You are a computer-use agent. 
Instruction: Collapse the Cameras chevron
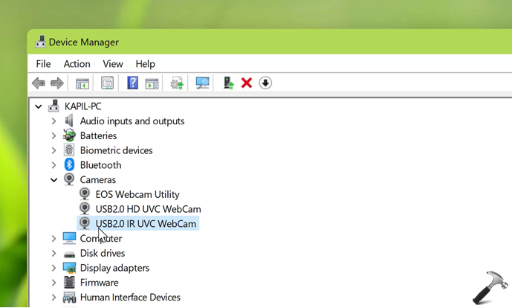(54, 180)
